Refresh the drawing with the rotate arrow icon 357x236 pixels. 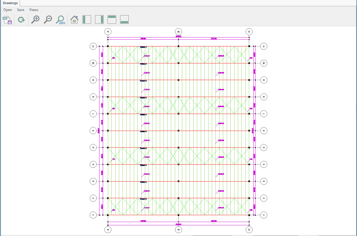click(x=21, y=20)
